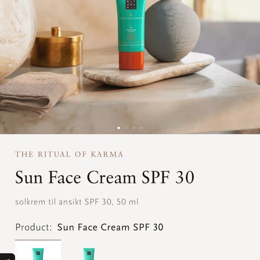This screenshot has height=260, width=260.
Task: Tap the large number 30 on the tube
Action: 132,37
